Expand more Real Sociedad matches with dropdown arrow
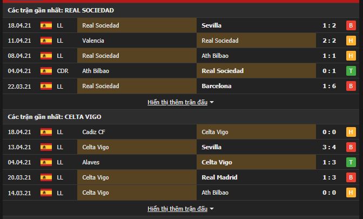363x219 pixels. coord(212,102)
